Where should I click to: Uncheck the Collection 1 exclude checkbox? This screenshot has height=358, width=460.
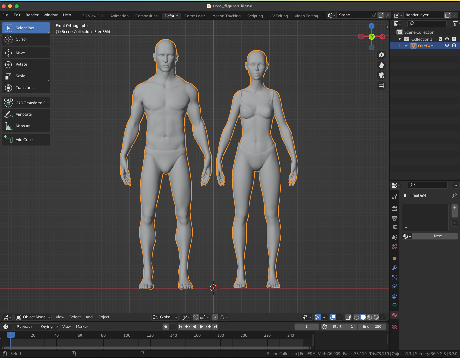440,39
